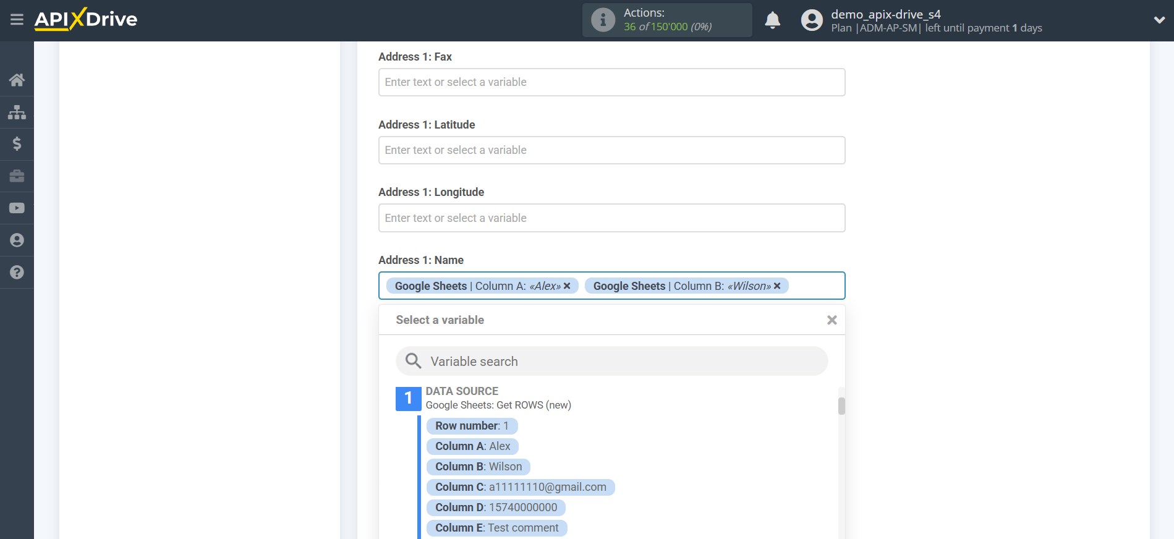Select the Row number: 1 variable
The height and width of the screenshot is (539, 1174).
pos(472,426)
